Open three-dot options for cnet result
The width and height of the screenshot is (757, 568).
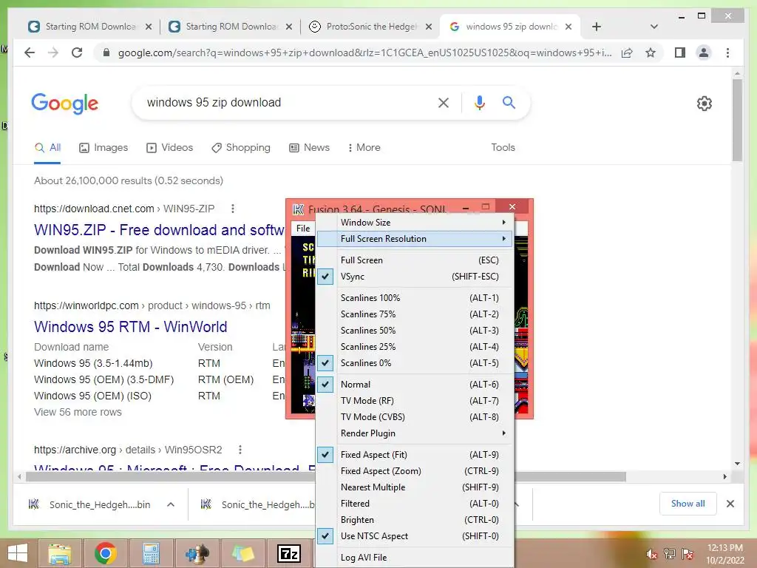[233, 209]
